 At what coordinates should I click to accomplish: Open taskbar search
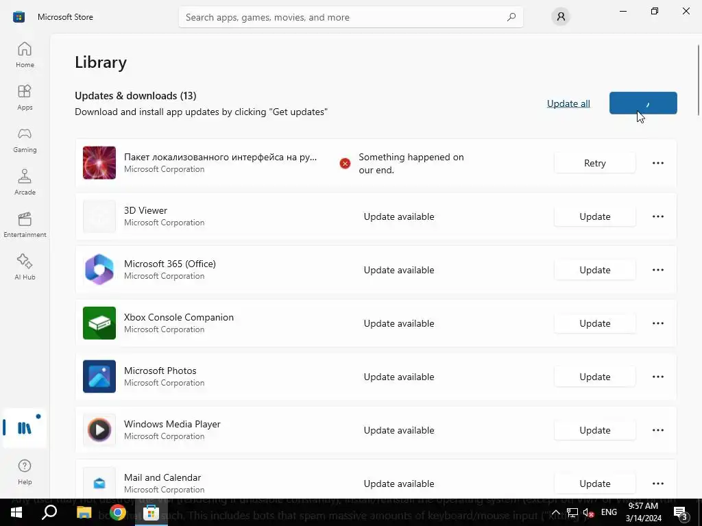(x=49, y=512)
